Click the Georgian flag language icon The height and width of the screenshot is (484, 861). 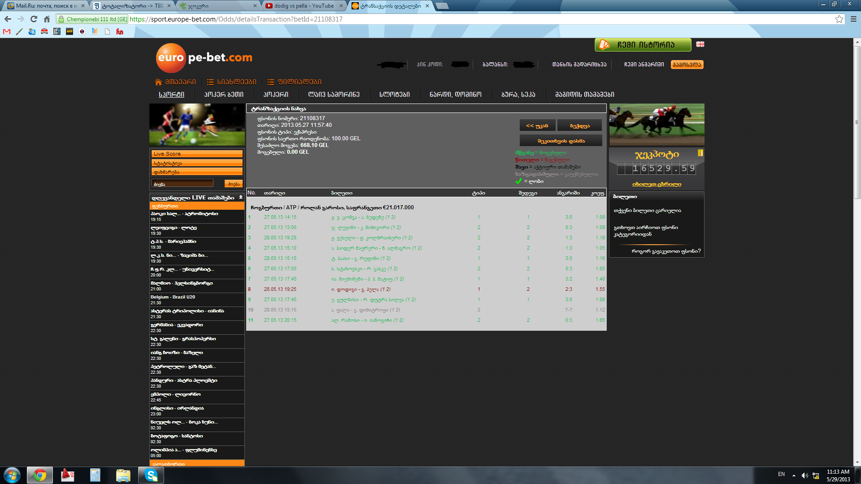tap(700, 44)
